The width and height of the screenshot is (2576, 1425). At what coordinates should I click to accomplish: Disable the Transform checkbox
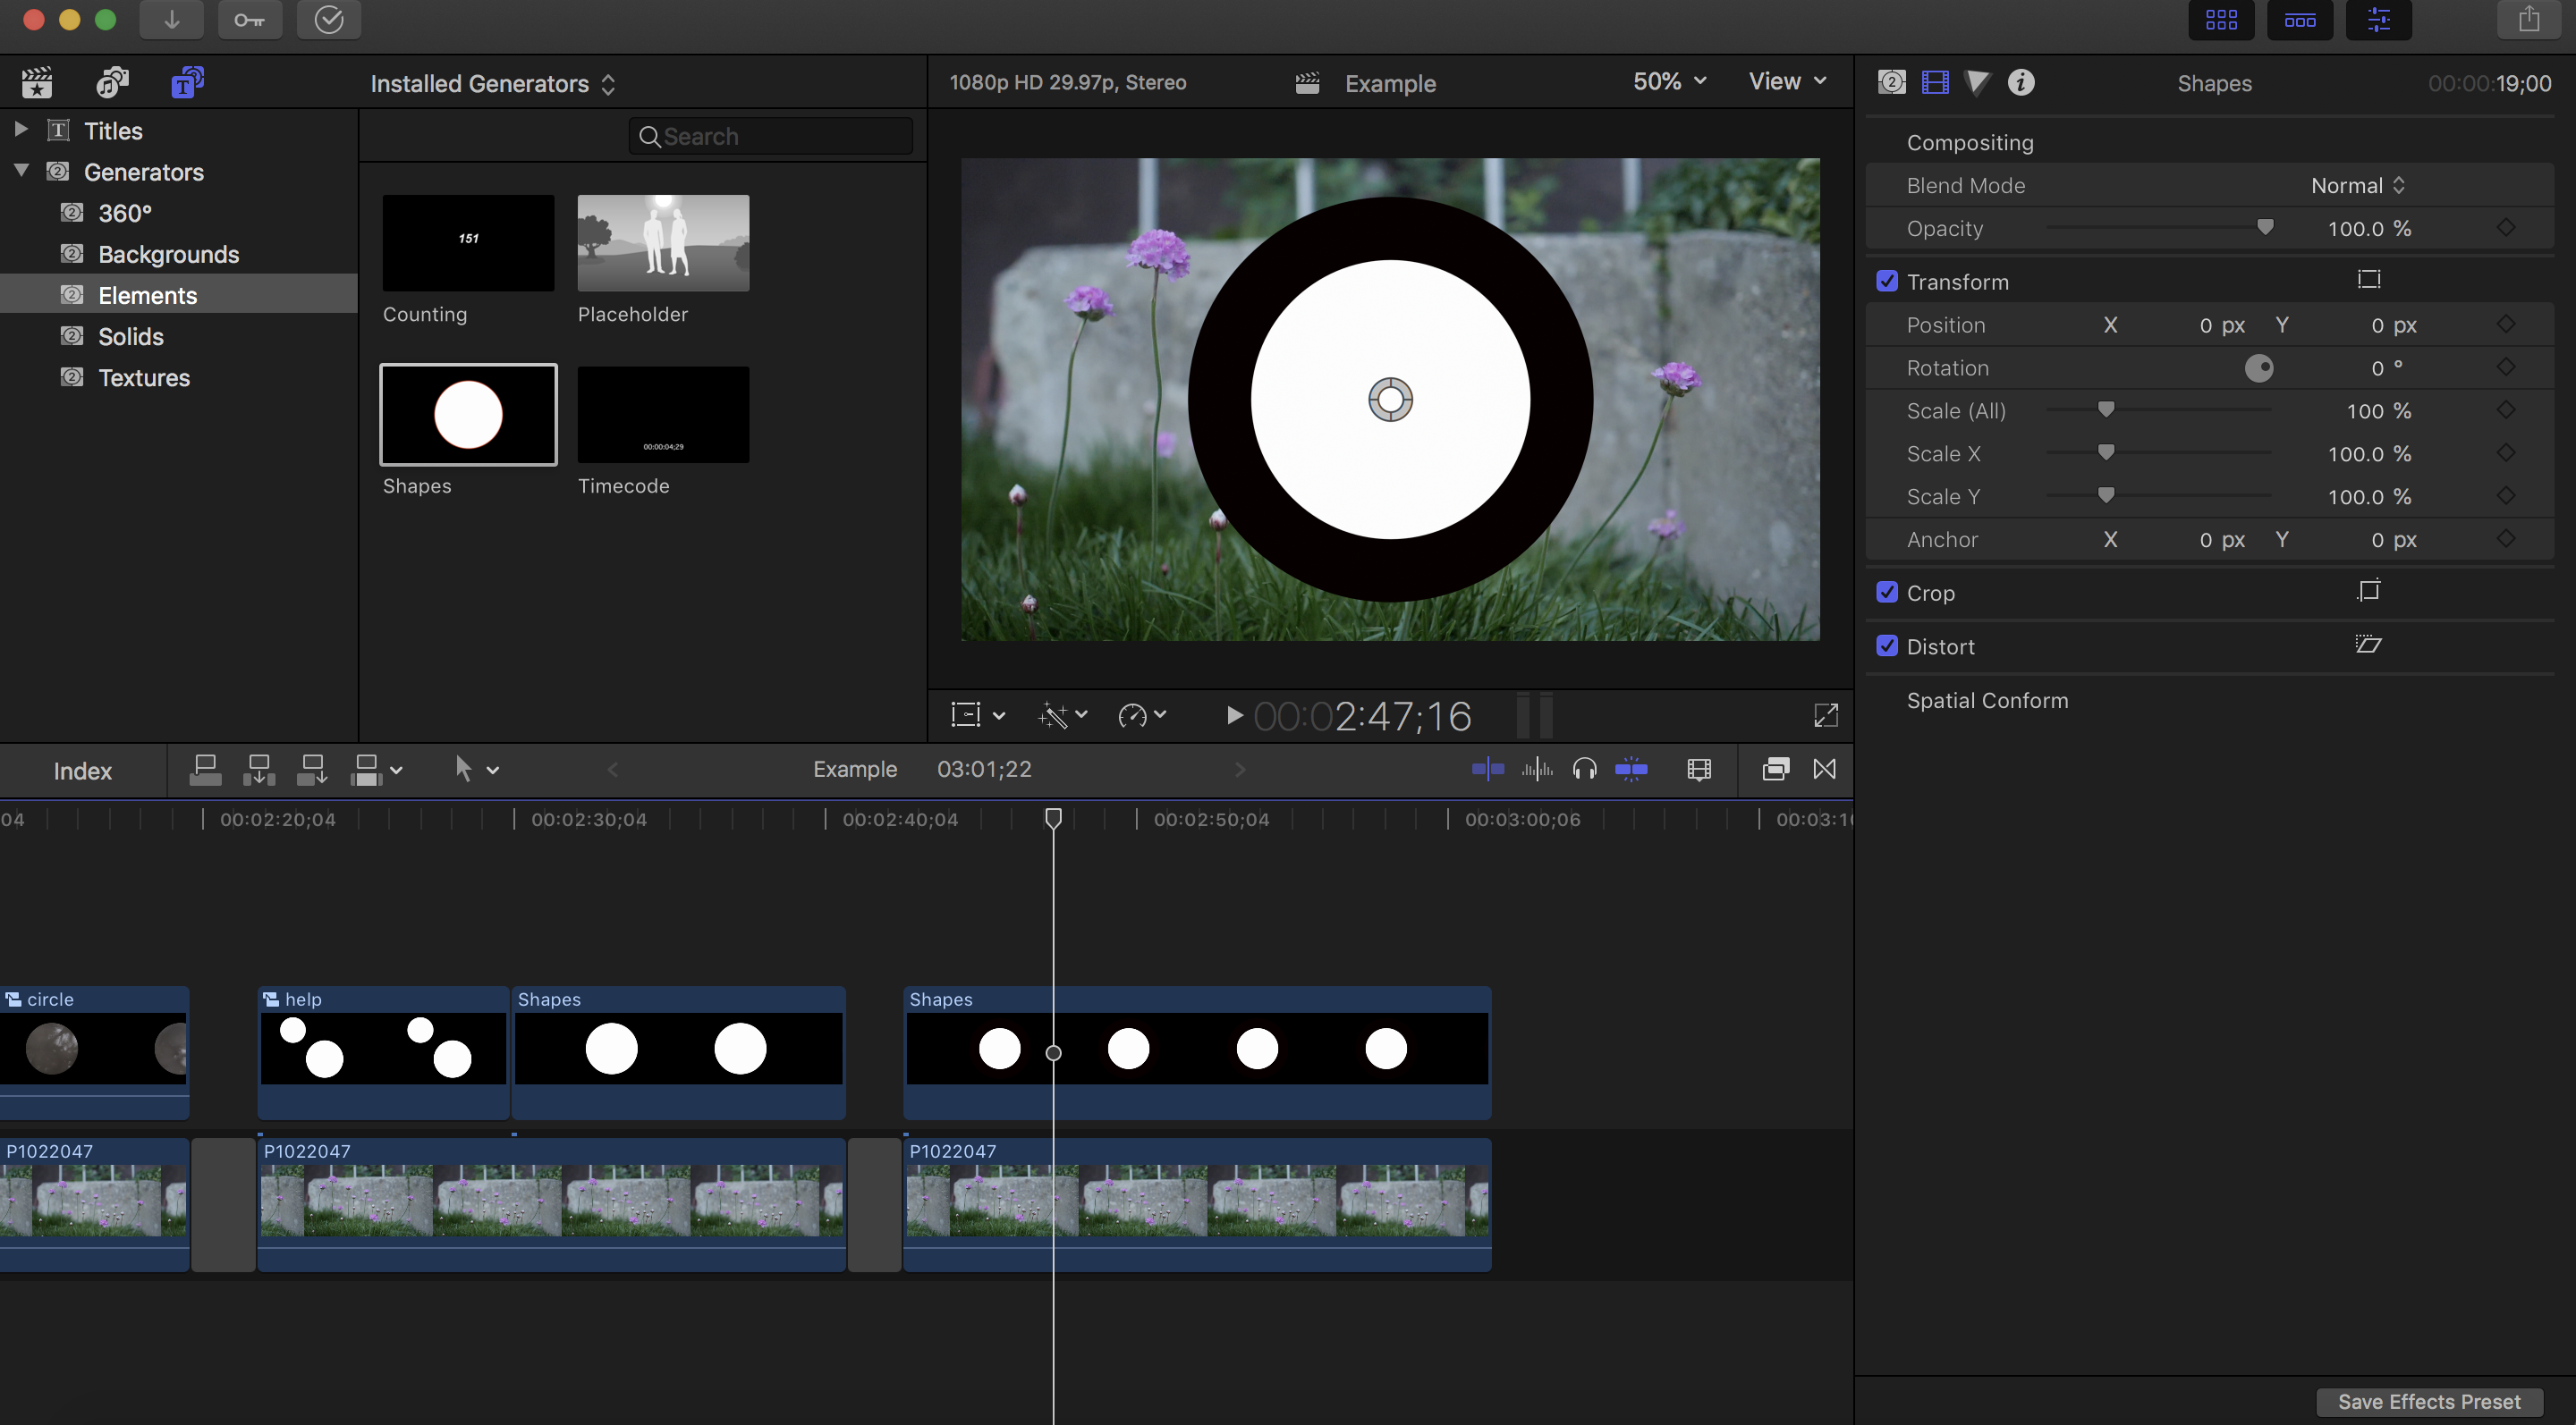(x=1887, y=282)
